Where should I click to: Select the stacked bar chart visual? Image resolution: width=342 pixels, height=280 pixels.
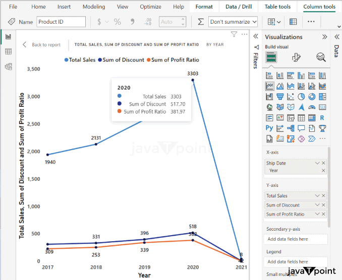pos(269,76)
